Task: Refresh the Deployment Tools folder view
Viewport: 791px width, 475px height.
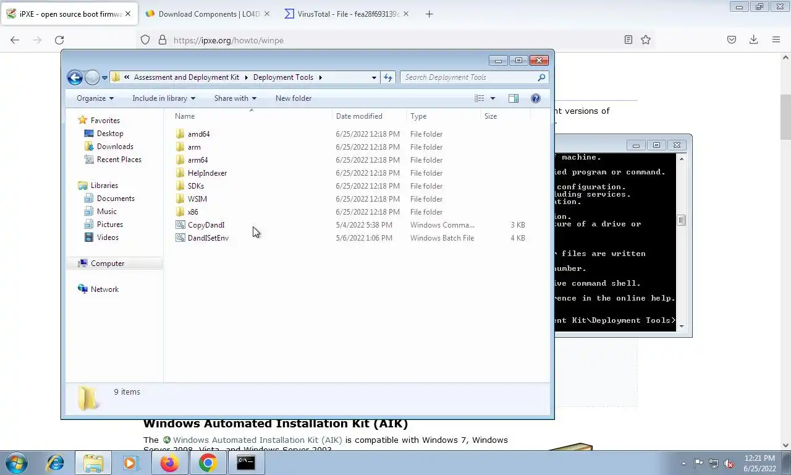Action: 388,77
